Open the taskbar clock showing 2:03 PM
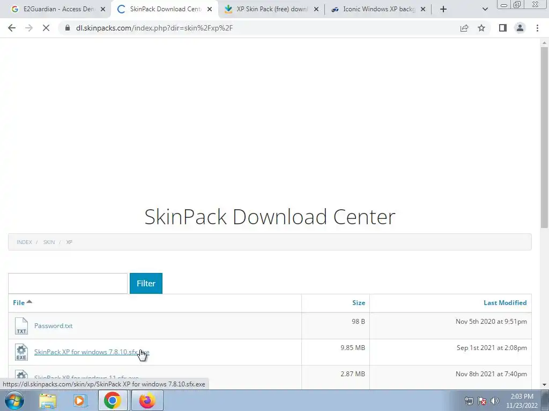The image size is (549, 411). click(x=521, y=401)
